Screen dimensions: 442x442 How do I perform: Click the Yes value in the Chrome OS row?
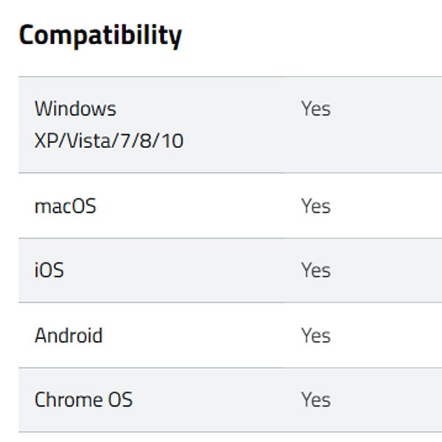pos(315,400)
